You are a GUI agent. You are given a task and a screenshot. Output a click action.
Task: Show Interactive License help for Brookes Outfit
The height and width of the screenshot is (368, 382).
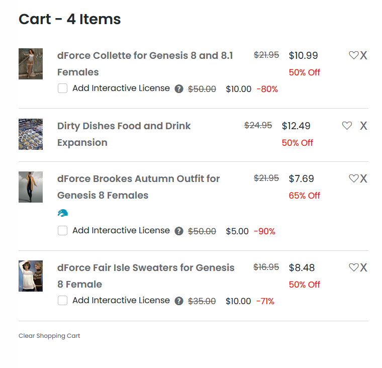point(179,231)
